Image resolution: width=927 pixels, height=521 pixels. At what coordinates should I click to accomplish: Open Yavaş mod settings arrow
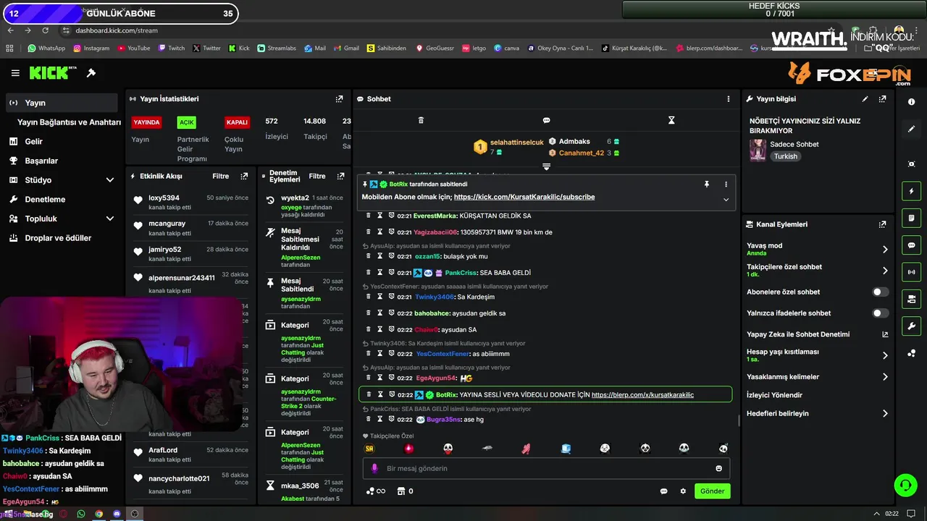(885, 249)
